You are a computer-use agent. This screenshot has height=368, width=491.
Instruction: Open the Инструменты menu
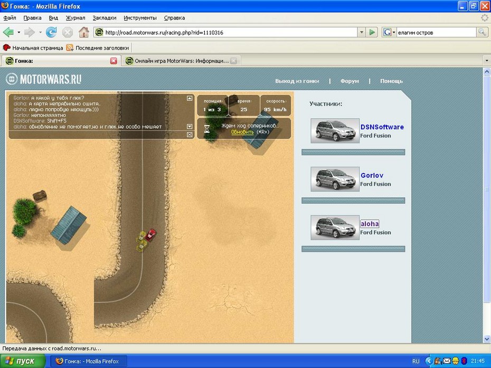point(140,18)
